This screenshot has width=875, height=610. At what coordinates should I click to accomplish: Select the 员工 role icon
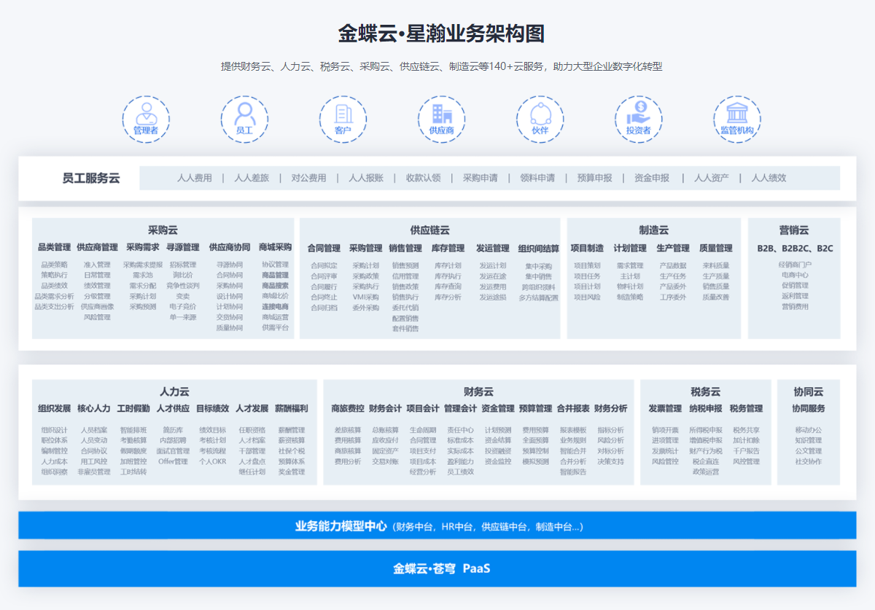[x=244, y=119]
